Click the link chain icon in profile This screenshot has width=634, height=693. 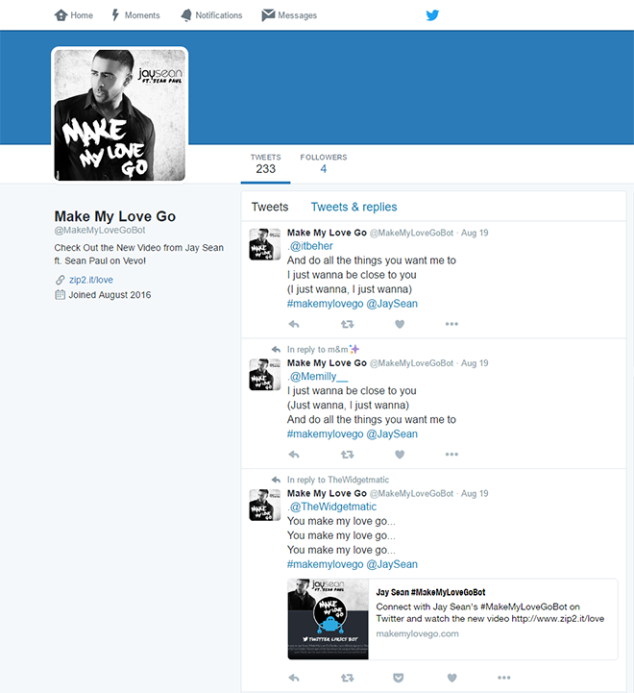(x=61, y=280)
